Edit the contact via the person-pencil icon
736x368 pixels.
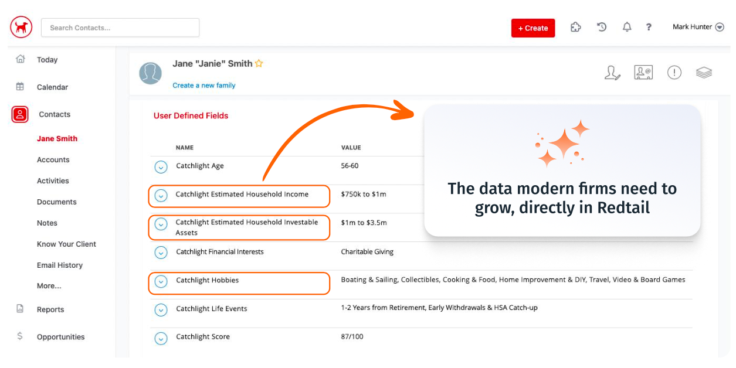[612, 73]
